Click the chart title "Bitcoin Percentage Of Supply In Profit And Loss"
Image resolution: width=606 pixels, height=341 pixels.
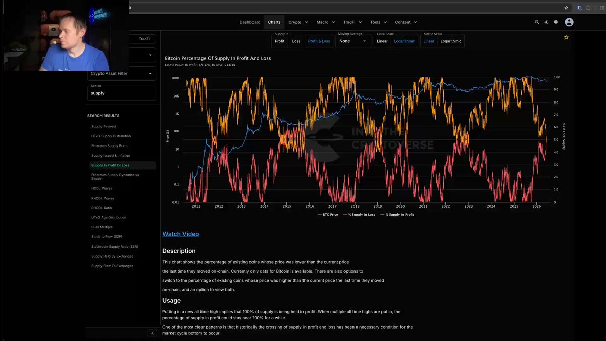click(x=218, y=58)
